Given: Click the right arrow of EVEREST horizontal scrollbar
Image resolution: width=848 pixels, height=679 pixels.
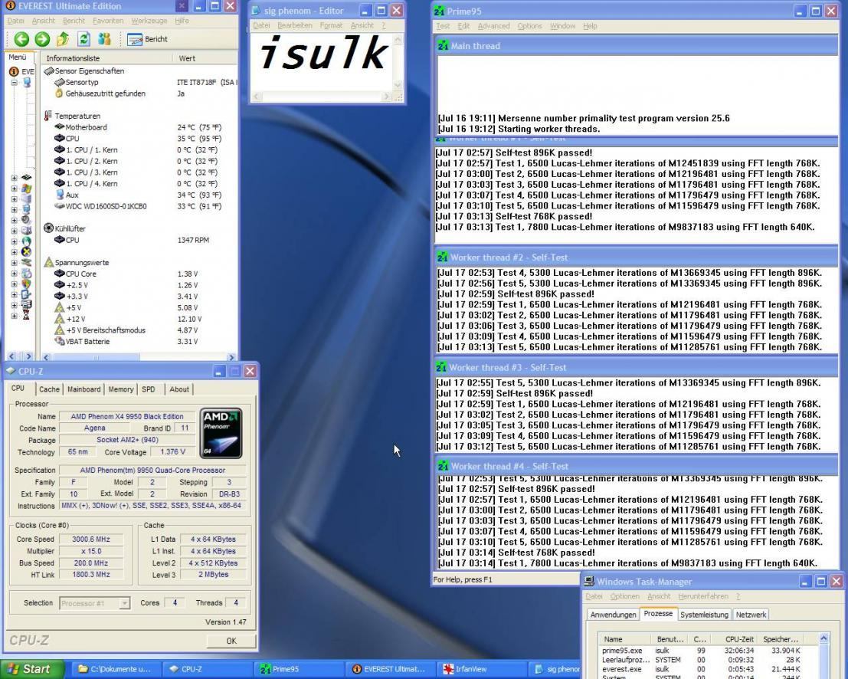Looking at the screenshot, I should (231, 357).
